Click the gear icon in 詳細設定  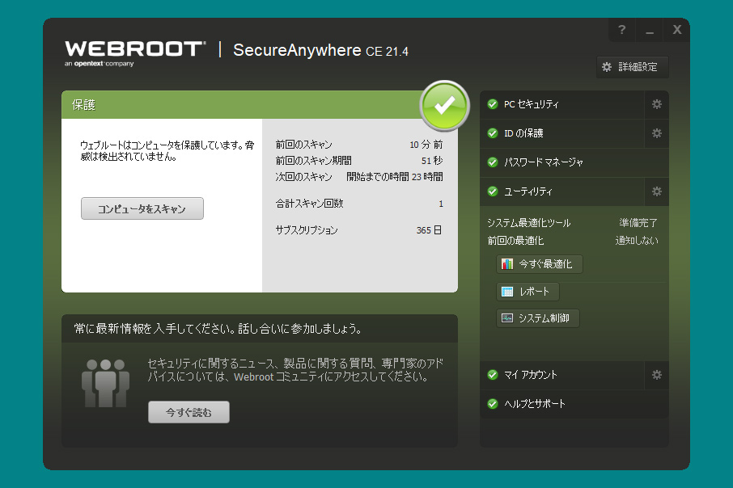tap(607, 67)
